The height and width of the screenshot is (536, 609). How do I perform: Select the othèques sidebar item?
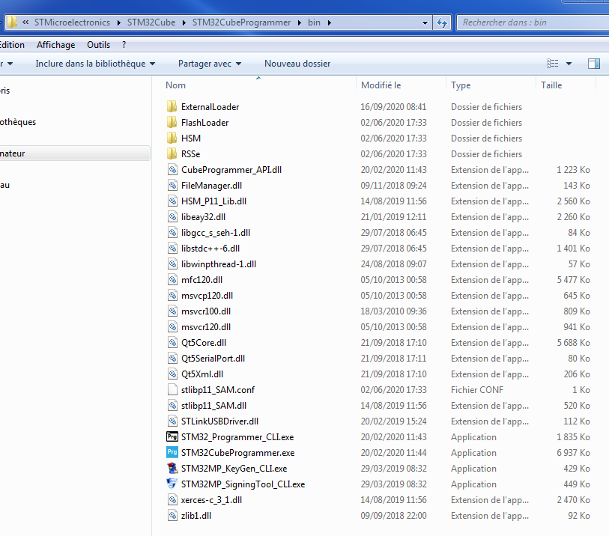point(18,122)
